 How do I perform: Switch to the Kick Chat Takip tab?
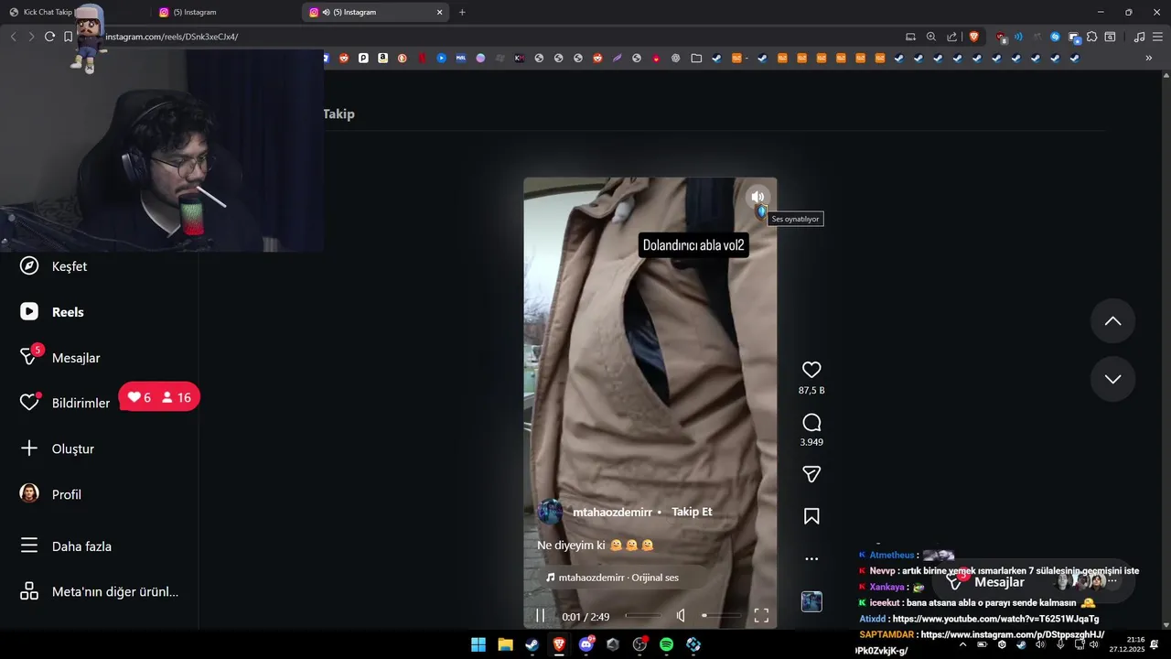click(73, 12)
